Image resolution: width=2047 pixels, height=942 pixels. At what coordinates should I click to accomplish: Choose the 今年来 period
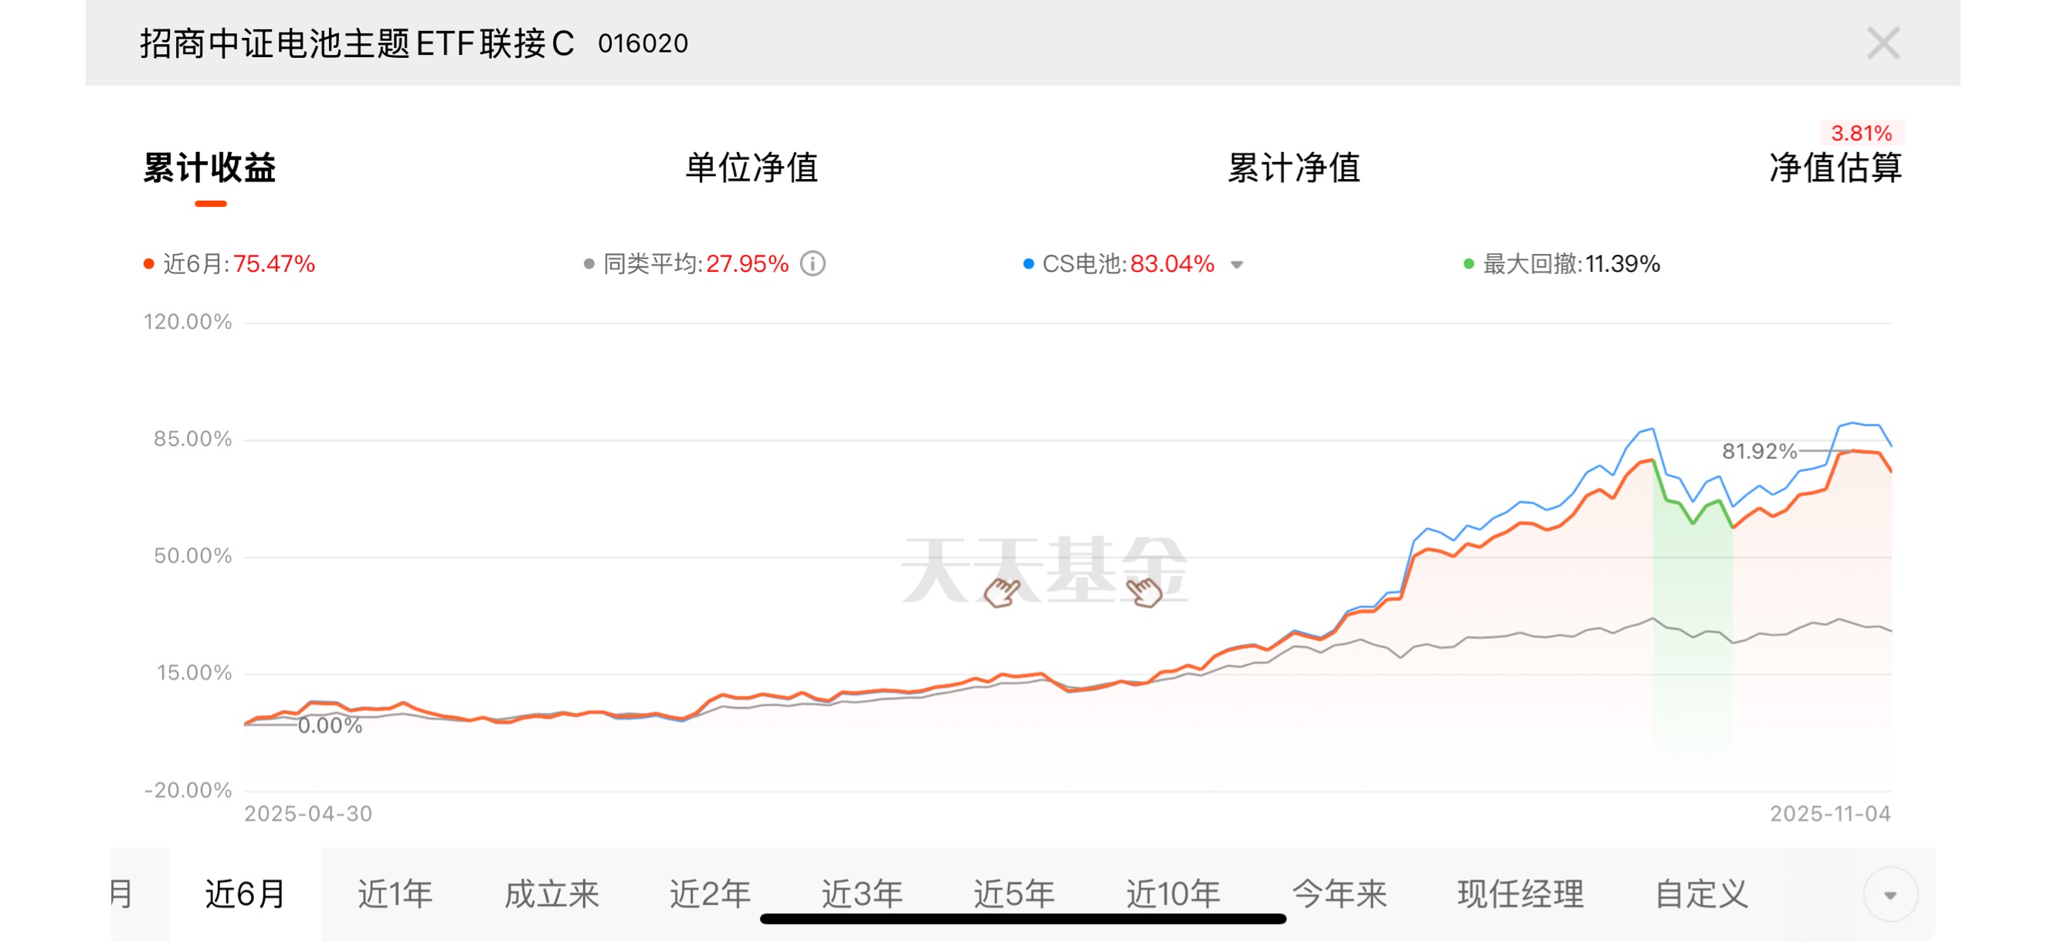[1339, 894]
